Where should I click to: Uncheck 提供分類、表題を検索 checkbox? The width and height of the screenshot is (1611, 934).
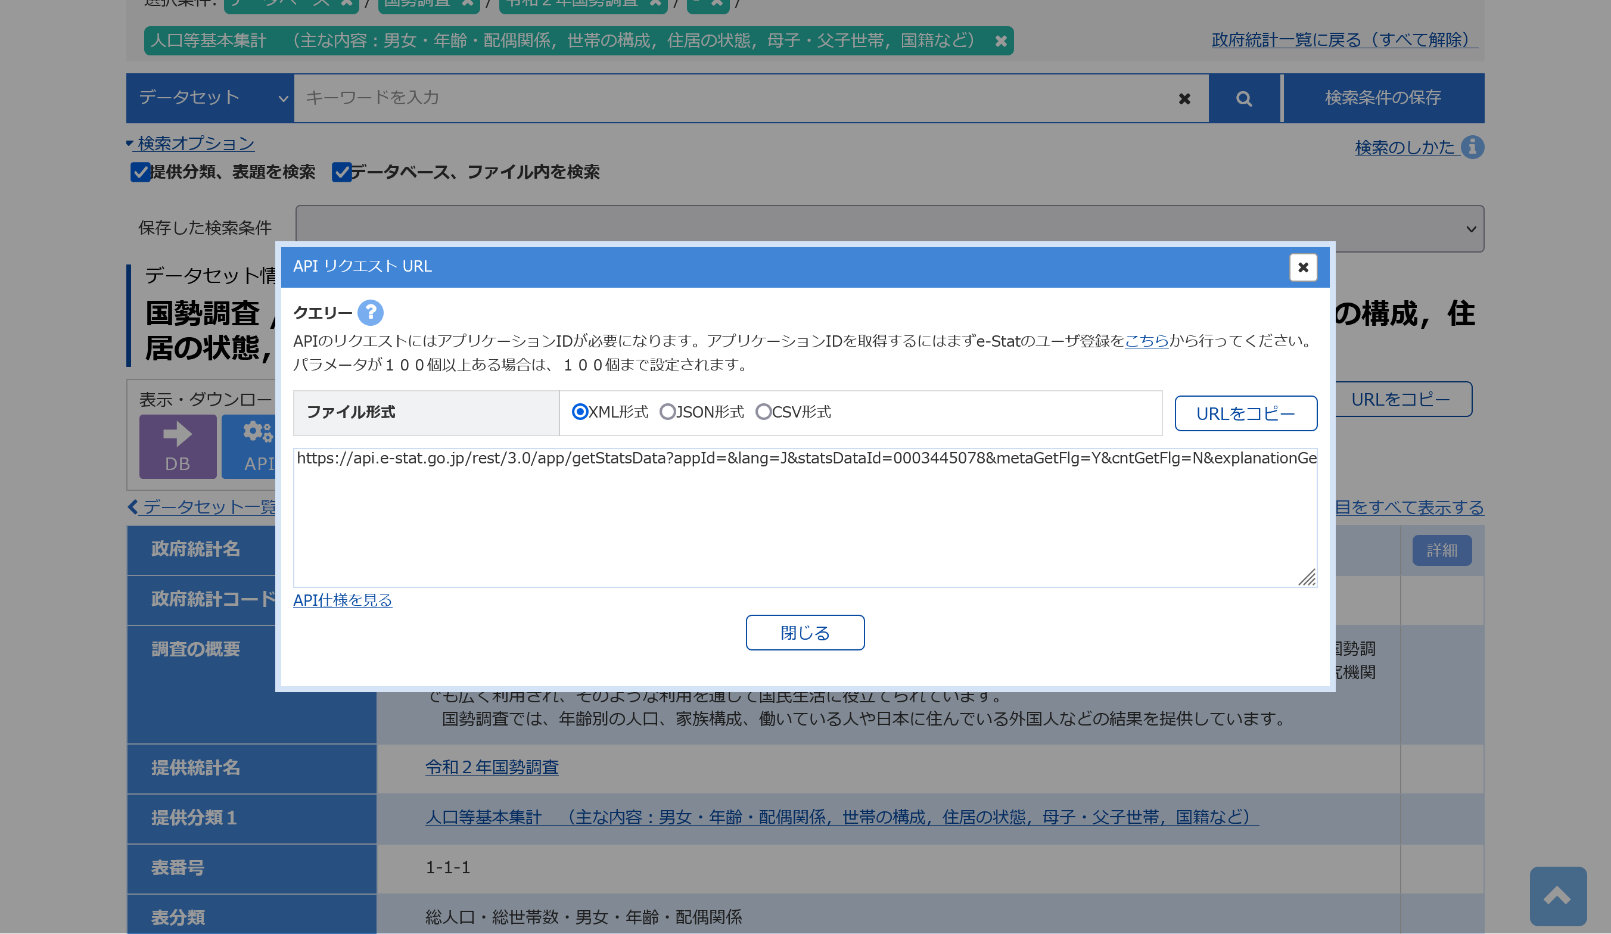[x=139, y=172]
